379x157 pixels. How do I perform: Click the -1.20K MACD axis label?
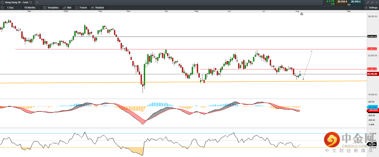point(372,125)
